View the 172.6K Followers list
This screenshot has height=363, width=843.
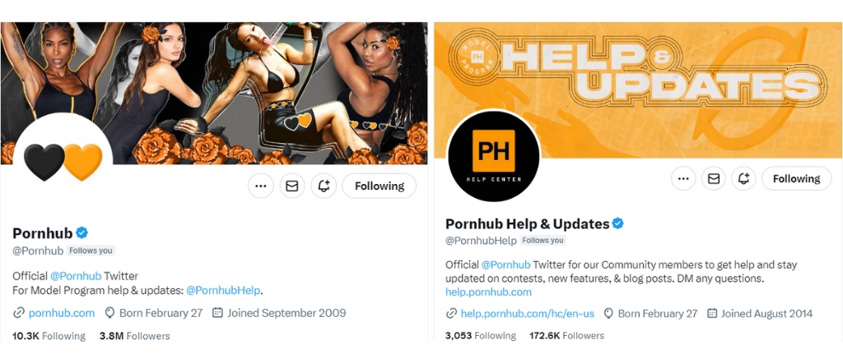566,336
